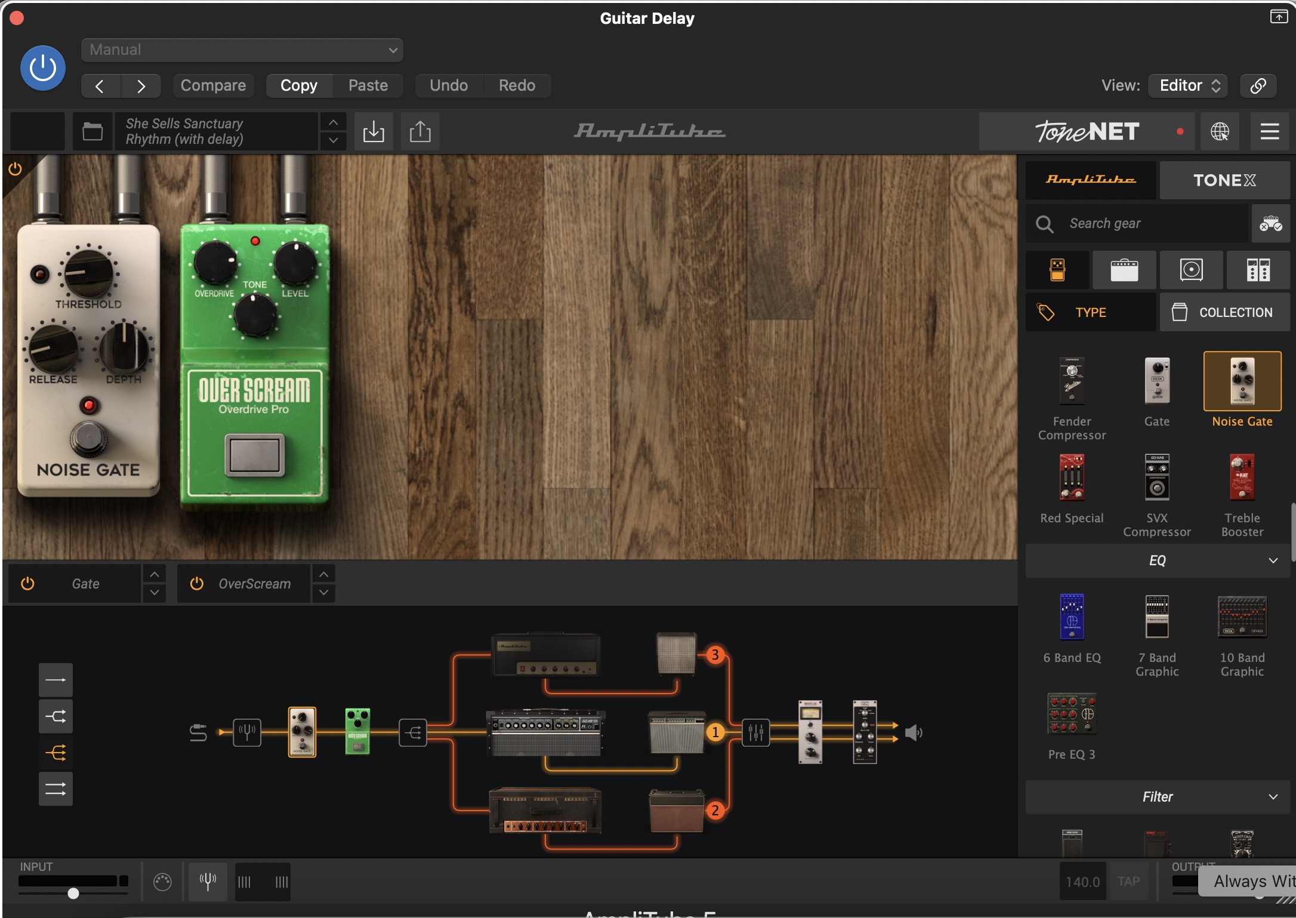
Task: Click the globe web icon
Action: pyautogui.click(x=1220, y=131)
